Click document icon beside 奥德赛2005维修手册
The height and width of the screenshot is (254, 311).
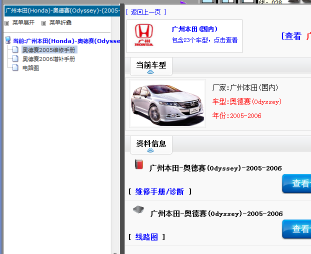point(15,49)
